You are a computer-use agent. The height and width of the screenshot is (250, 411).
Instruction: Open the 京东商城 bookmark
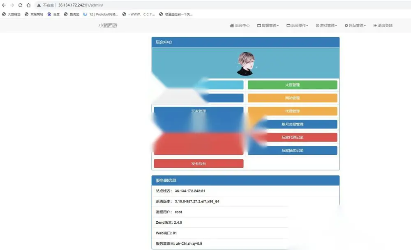pos(34,14)
